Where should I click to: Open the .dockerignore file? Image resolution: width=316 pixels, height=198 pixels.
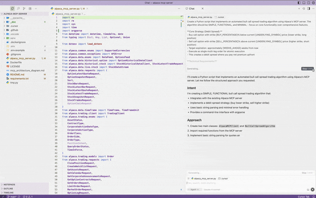tap(24, 42)
